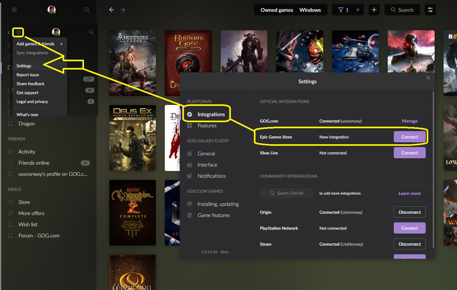Click the Activity icon in the sidebar

[x=11, y=152]
